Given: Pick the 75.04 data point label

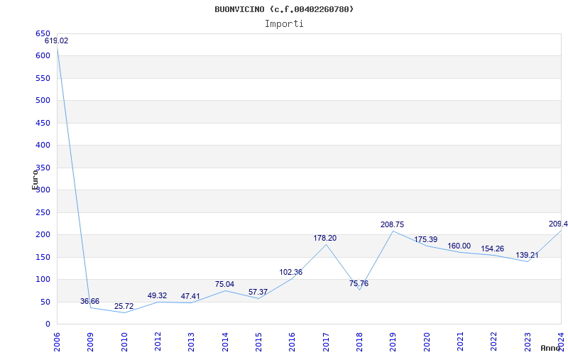Looking at the screenshot, I should 224,285.
